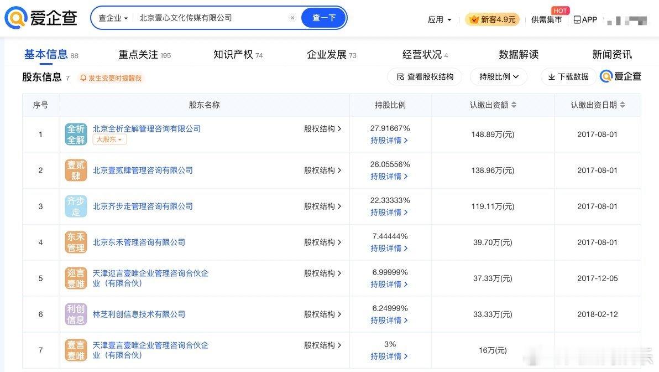Open 持股详情 under 26.05556%
Viewport: 659px width, 372px height.
coord(389,177)
